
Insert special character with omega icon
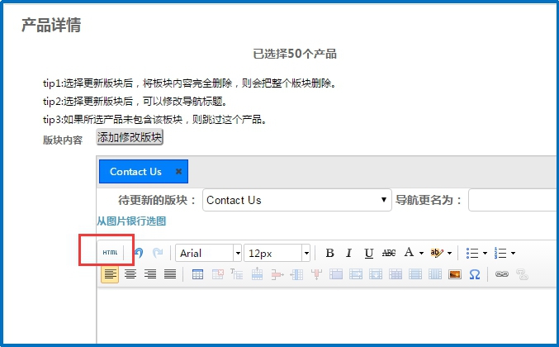click(x=475, y=274)
